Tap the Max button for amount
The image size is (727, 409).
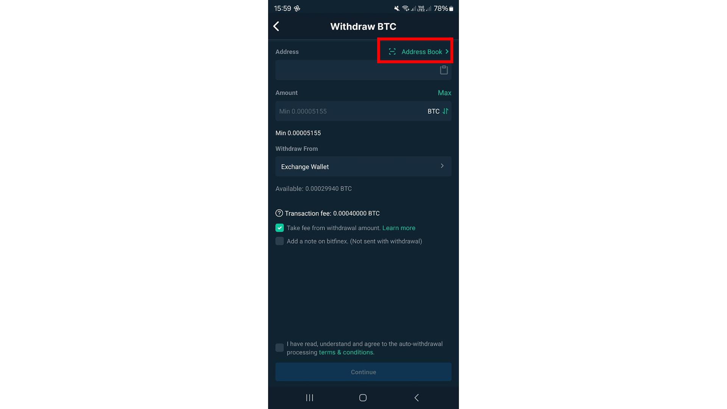(x=444, y=92)
